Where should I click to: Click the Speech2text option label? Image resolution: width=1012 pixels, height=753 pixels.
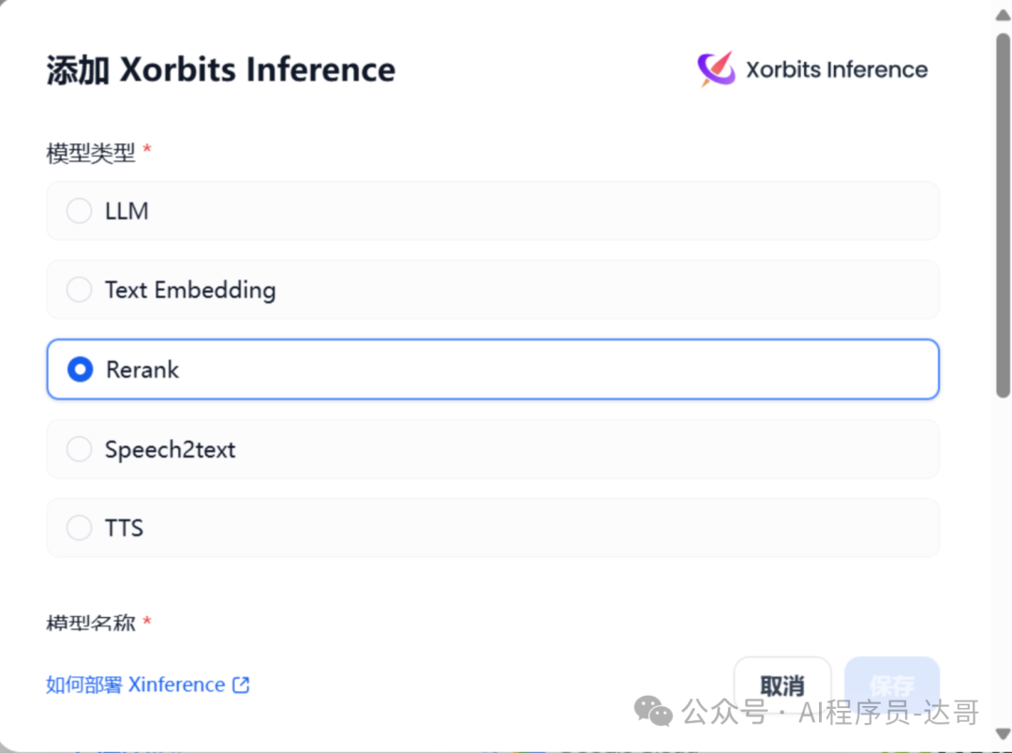(171, 449)
